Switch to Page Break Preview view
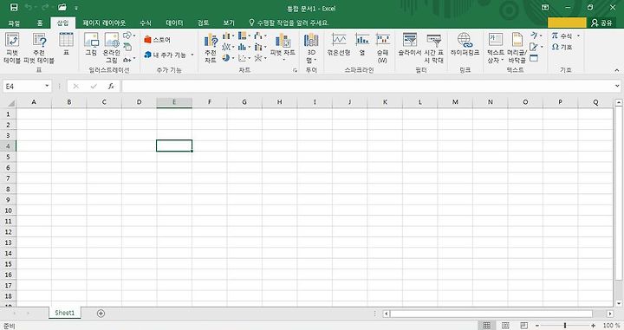The image size is (624, 330). [524, 325]
